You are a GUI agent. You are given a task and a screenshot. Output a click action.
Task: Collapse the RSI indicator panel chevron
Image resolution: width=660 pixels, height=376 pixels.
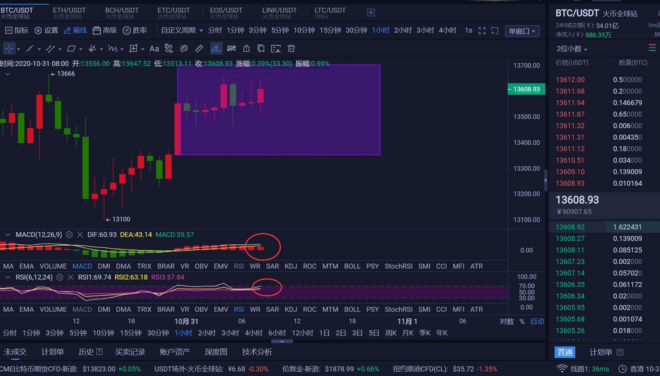coord(8,277)
